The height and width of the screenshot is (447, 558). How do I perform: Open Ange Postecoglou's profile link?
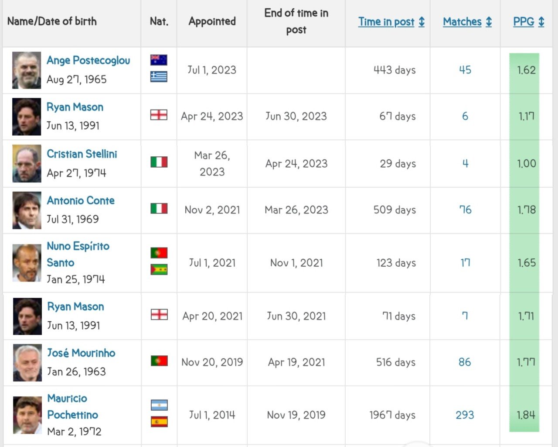click(88, 61)
